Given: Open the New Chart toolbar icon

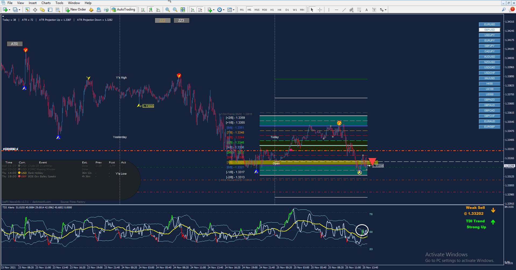Looking at the screenshot, I should tap(5, 10).
